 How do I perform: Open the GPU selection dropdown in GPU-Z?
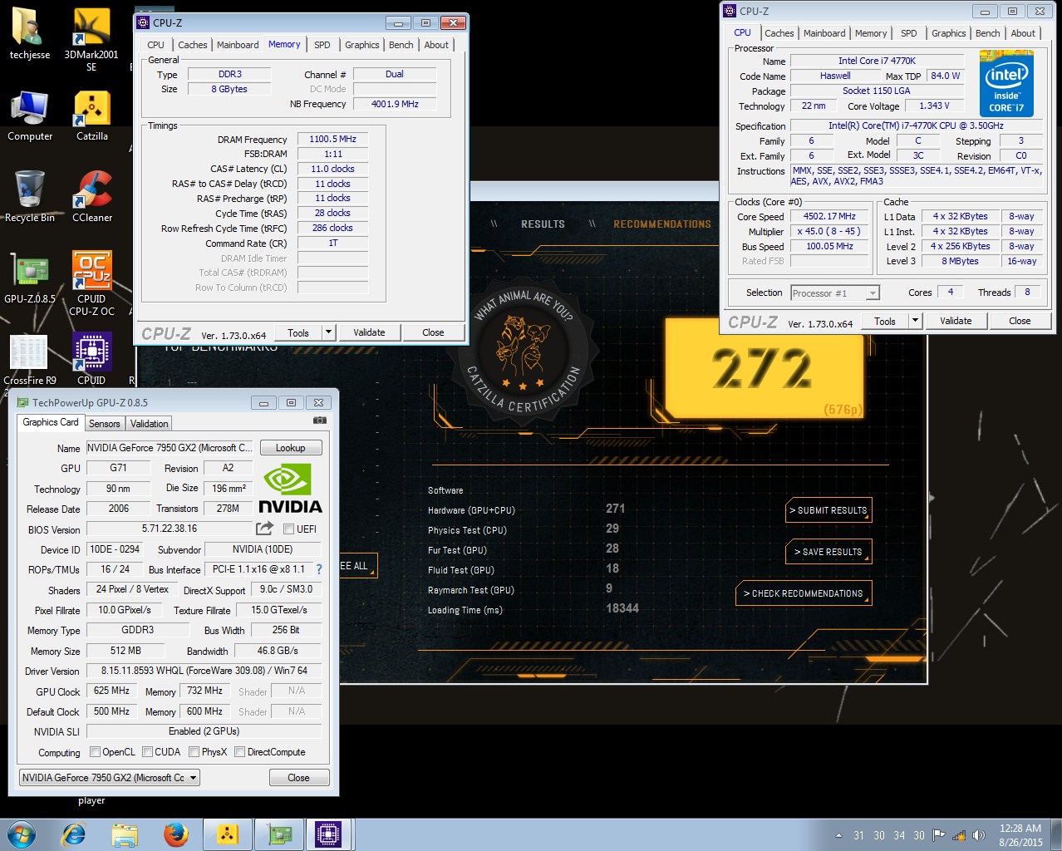(x=110, y=778)
